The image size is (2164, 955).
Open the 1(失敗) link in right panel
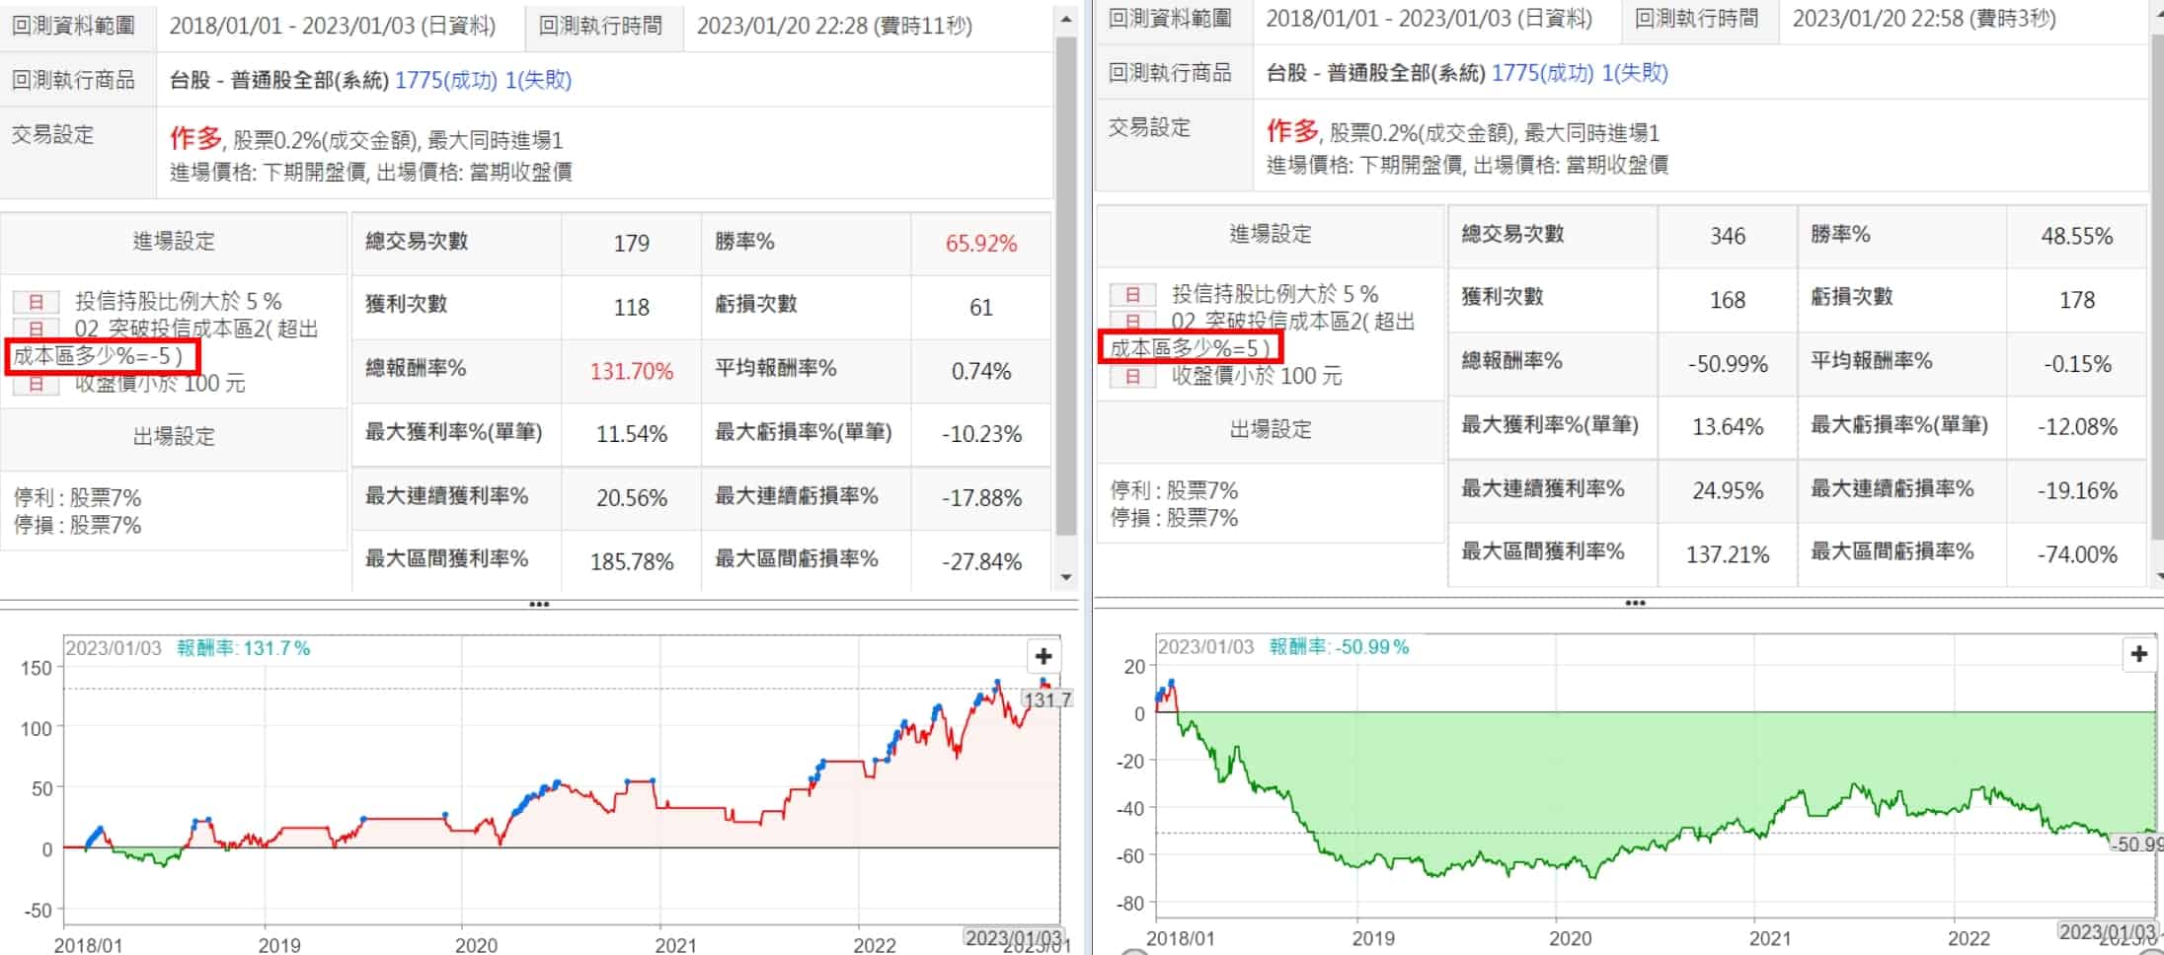click(x=1634, y=73)
